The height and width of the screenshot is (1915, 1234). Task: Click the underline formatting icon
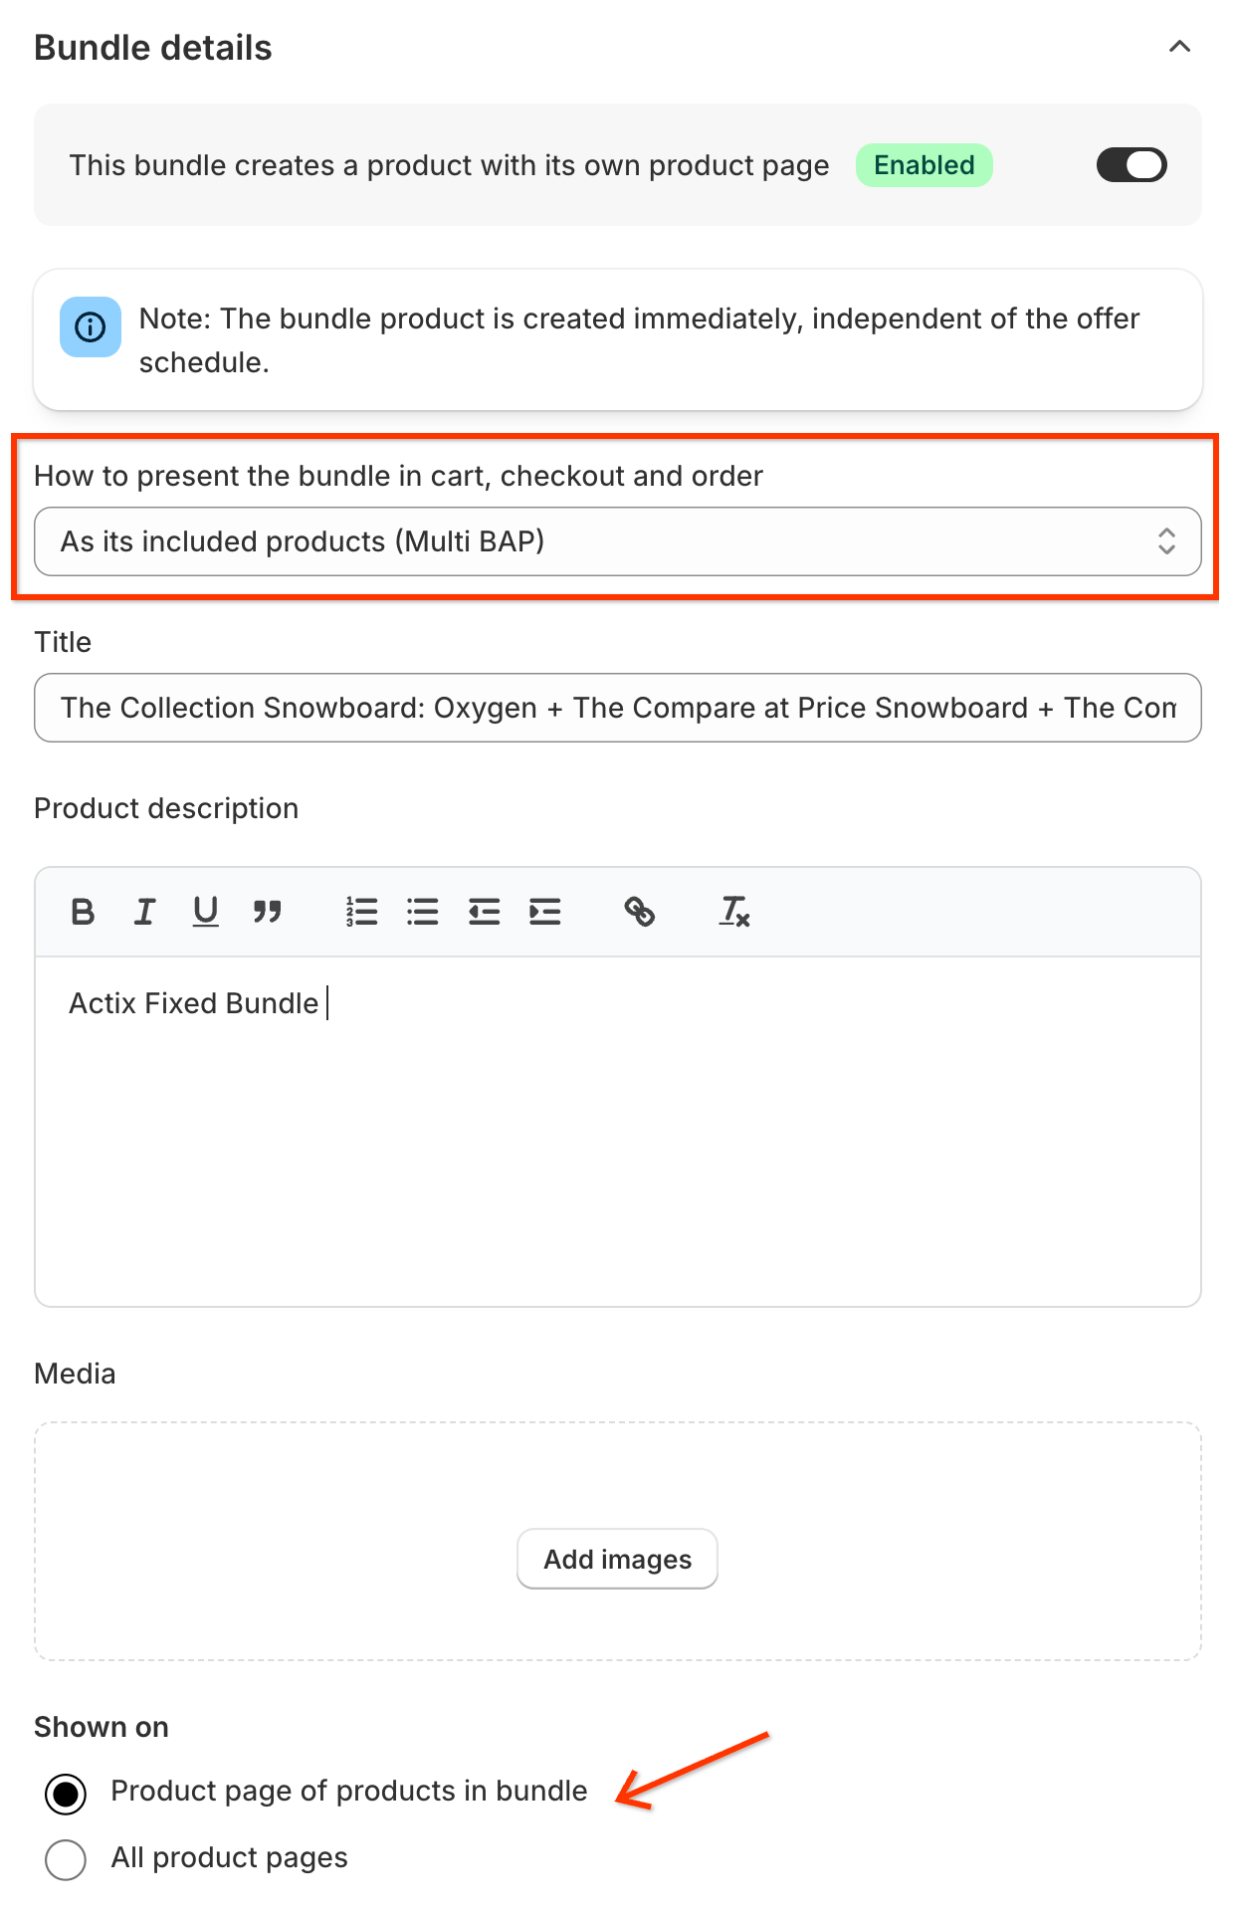pos(205,912)
